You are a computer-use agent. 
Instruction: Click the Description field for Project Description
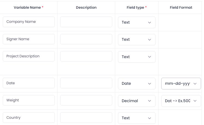(86, 56)
